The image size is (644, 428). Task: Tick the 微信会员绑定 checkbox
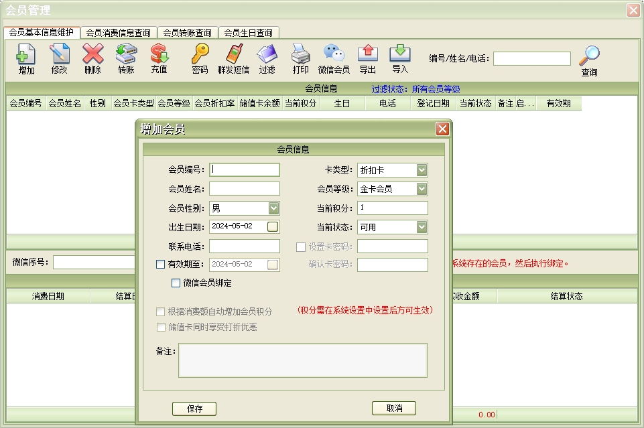(176, 283)
